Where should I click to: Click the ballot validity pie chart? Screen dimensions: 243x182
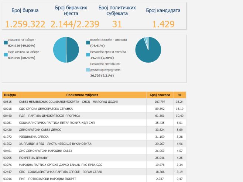click(x=148, y=50)
